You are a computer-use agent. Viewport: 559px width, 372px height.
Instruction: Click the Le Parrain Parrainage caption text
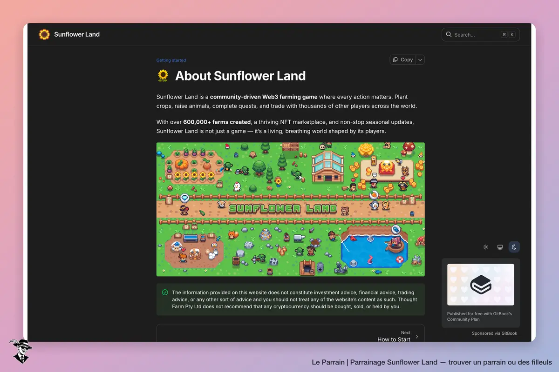[x=432, y=362]
